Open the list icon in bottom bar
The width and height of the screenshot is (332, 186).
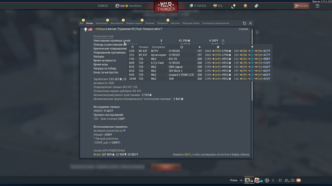280,180
